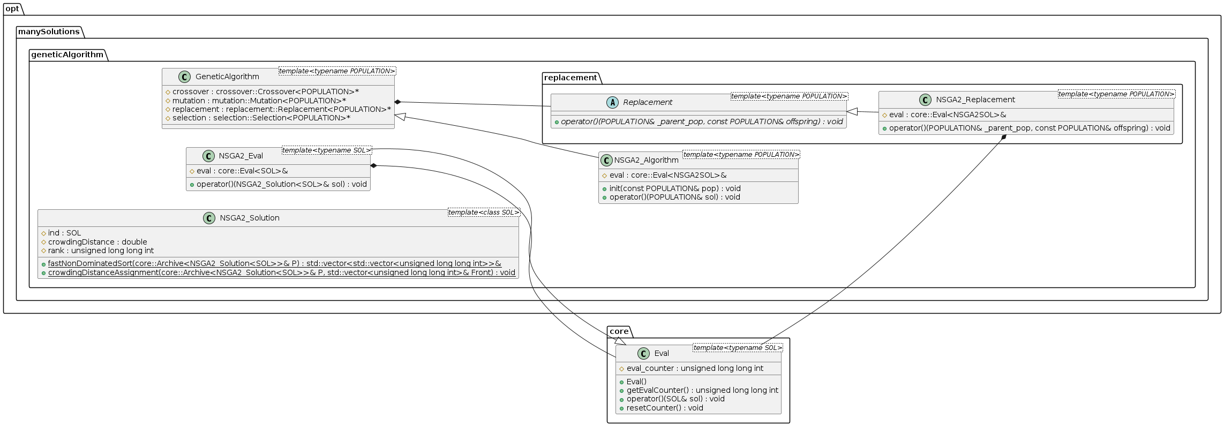Click the NSGA2_Eval class name
Viewport: 1224px width, 426px height.
coord(241,156)
